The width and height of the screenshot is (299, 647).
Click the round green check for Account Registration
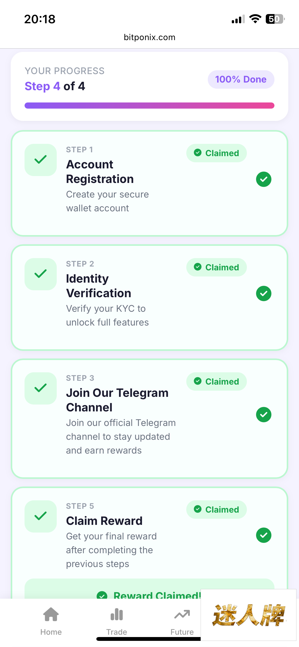pos(263,179)
